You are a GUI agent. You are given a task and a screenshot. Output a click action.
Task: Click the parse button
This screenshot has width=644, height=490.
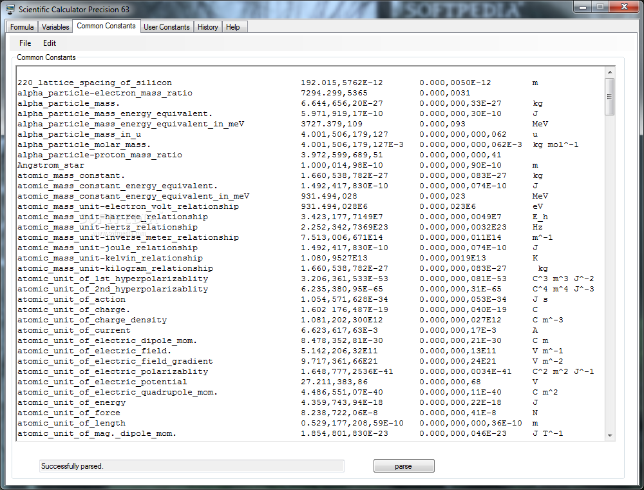(404, 466)
